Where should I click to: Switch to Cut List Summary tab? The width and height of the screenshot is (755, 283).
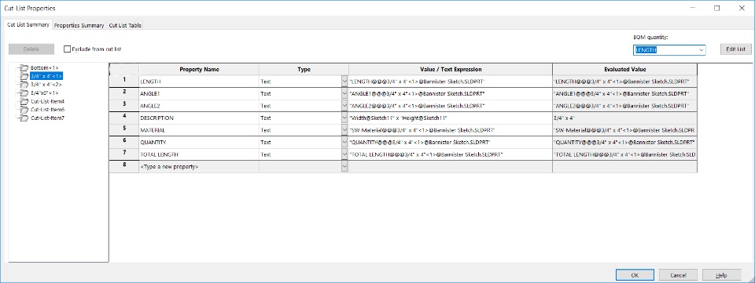tap(28, 25)
